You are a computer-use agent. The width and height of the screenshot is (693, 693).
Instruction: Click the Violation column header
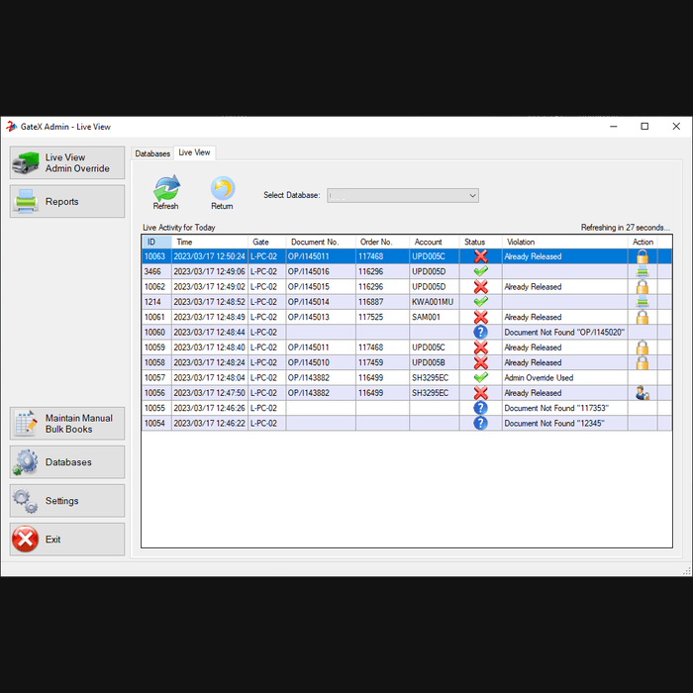coord(565,242)
